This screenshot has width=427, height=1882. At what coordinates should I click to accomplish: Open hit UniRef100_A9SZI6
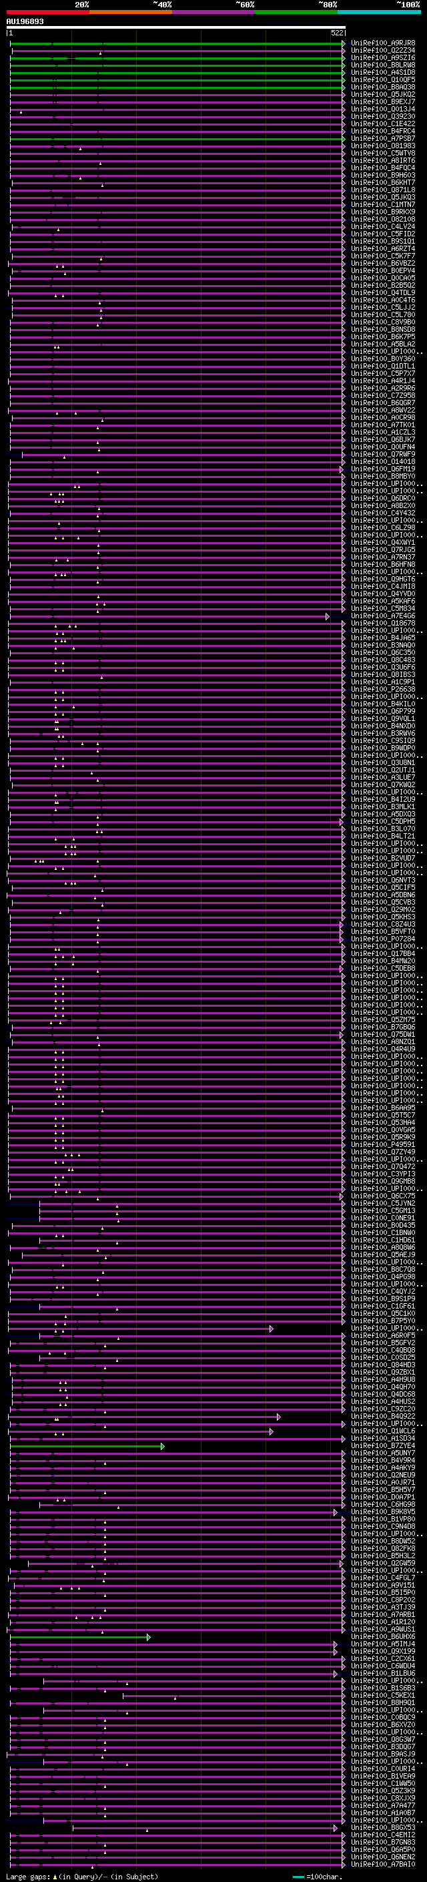(382, 57)
